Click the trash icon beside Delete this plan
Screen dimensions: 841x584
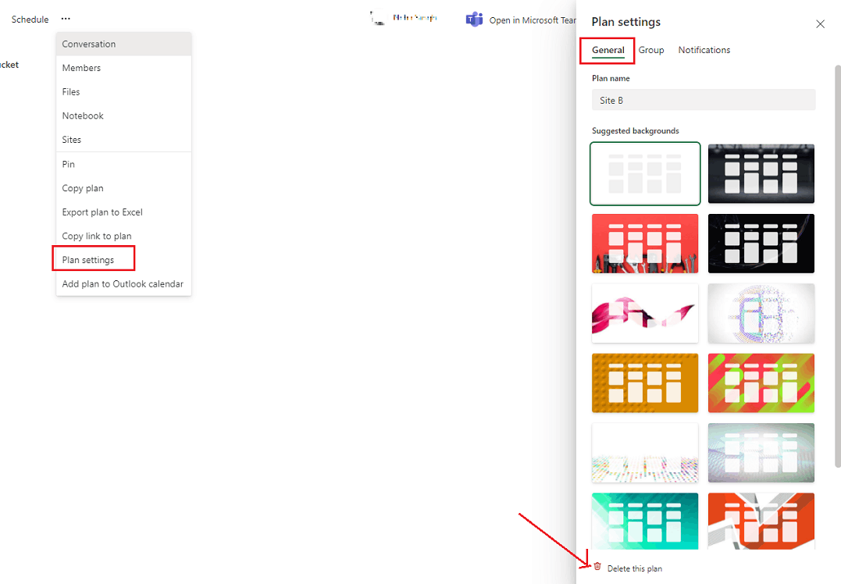tap(598, 568)
